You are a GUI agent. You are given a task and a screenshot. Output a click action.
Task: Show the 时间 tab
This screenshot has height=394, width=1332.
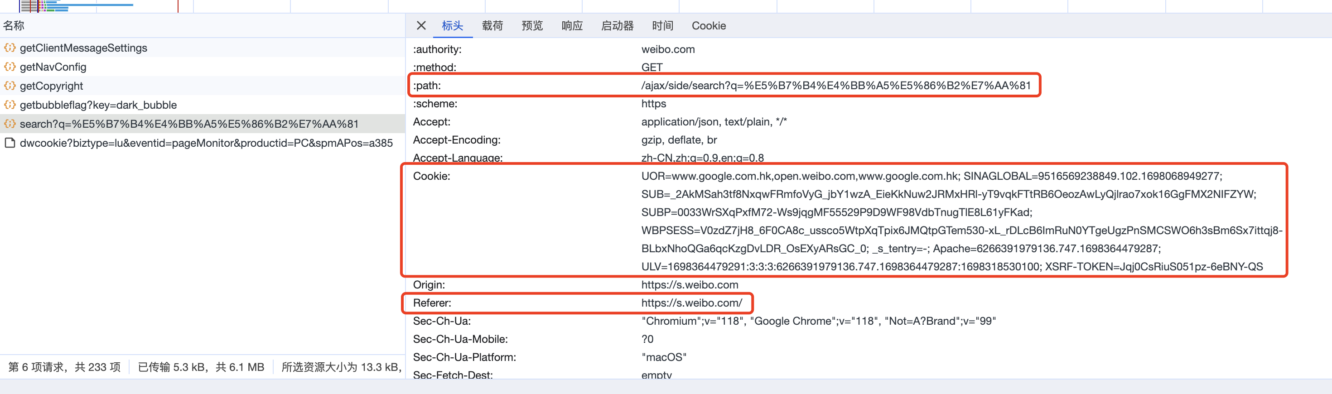pyautogui.click(x=662, y=26)
